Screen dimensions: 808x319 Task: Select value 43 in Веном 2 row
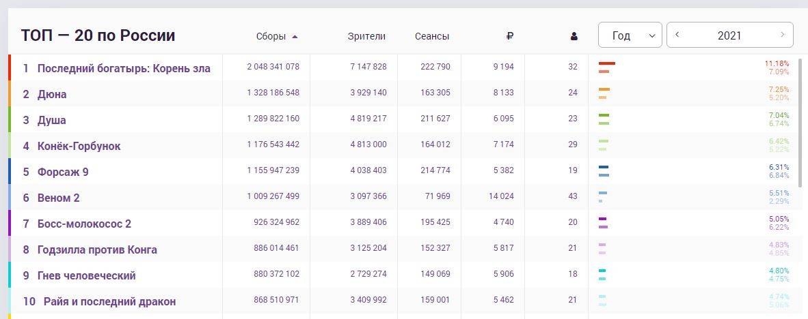tap(573, 196)
